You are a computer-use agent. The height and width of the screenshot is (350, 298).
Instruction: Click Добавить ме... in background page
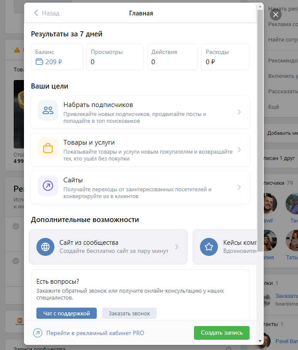[283, 133]
